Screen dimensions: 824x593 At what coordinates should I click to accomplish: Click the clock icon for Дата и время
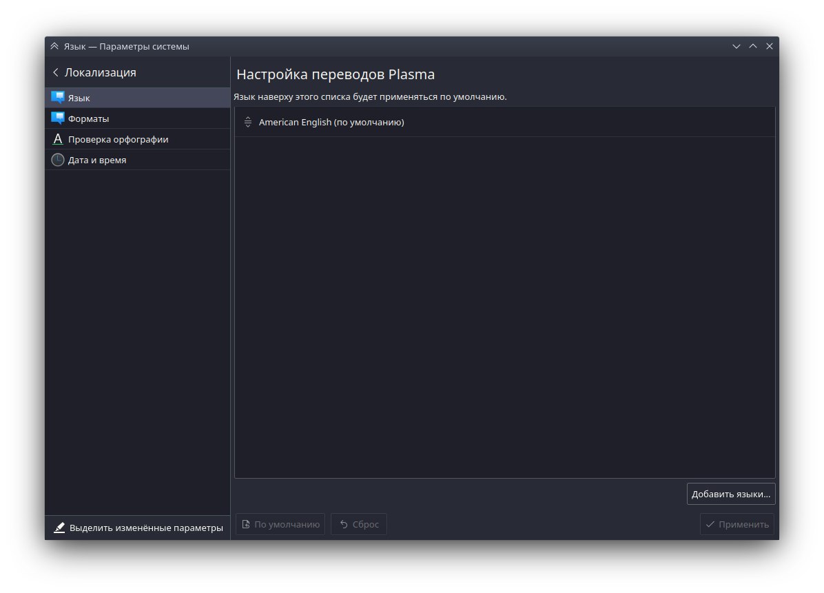click(x=58, y=160)
